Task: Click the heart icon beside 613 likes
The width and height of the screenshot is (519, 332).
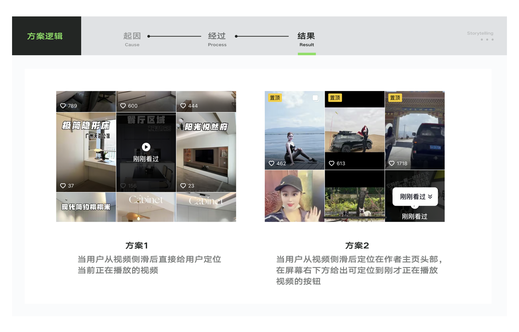Action: click(x=332, y=164)
